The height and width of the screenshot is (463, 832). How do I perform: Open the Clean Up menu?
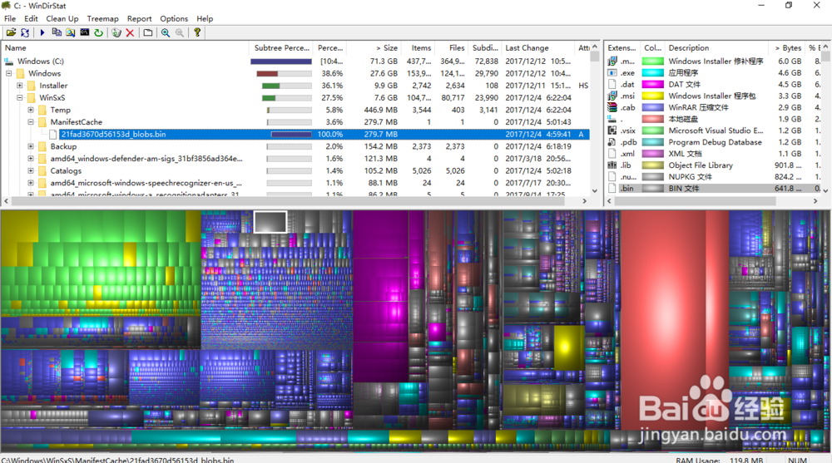click(x=62, y=18)
